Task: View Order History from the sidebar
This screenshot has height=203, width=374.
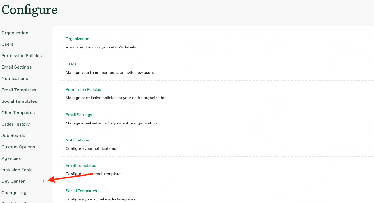Action: (16, 124)
